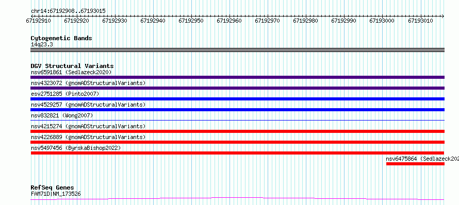Select the thin blue line under nsv832821
Viewport: 459px width, 205px height.
coord(237,120)
